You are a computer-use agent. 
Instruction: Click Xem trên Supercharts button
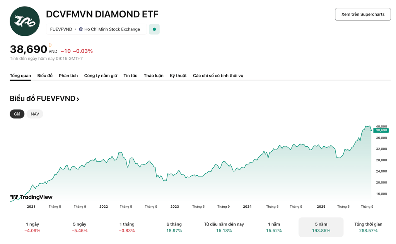(x=362, y=14)
